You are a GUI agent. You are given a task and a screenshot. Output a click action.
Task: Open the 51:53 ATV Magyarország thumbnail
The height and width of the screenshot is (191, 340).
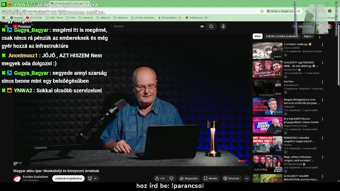click(x=267, y=163)
